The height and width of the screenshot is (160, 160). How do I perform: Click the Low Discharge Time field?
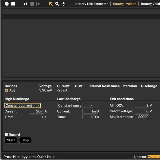click(89, 117)
